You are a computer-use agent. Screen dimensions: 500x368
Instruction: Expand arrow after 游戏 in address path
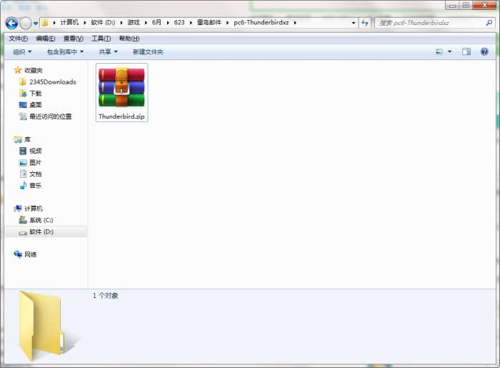(x=146, y=23)
